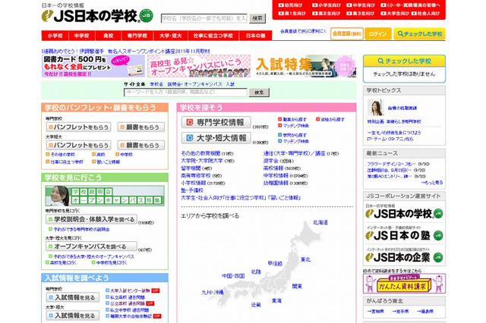Select the 高校 navigation tab
Viewport: 486px width, 323px height.
coord(109,36)
